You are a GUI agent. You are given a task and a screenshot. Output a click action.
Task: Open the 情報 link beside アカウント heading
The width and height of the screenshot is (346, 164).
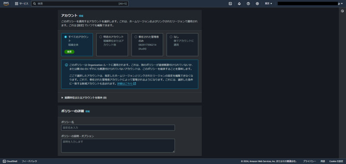(81, 16)
